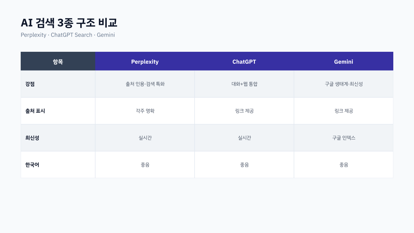Select the ChatGPT column header
Image resolution: width=414 pixels, height=233 pixels.
tap(244, 61)
